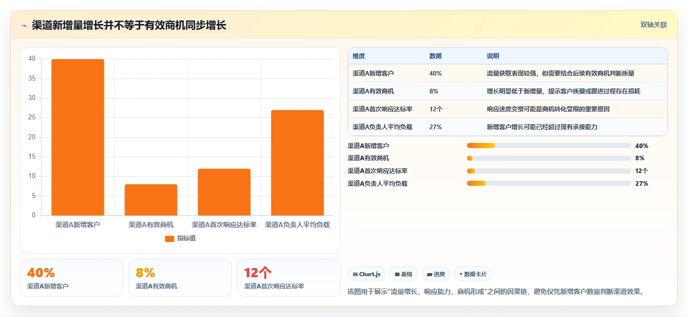This screenshot has width=688, height=317.
Task: Click the 说明 table column header
Action: (x=493, y=56)
